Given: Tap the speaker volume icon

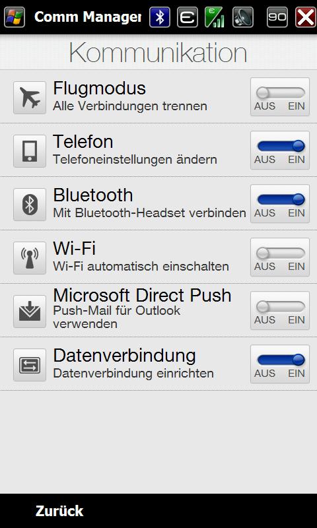Looking at the screenshot, I should pos(243,17).
